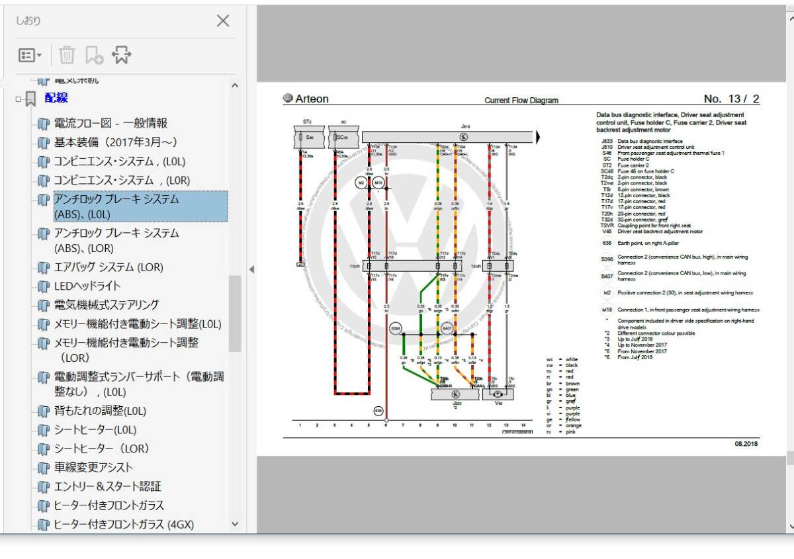Viewport: 794px width, 559px height.
Task: Click the 08.2018 date at page bottom
Action: click(x=746, y=443)
